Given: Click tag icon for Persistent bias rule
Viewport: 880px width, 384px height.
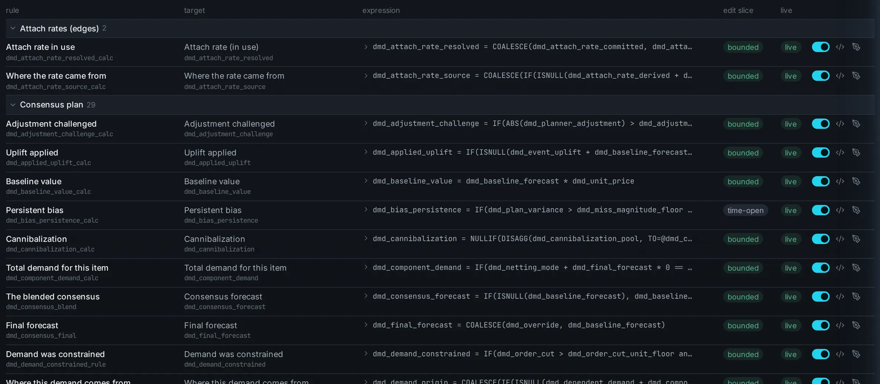Looking at the screenshot, I should 856,210.
